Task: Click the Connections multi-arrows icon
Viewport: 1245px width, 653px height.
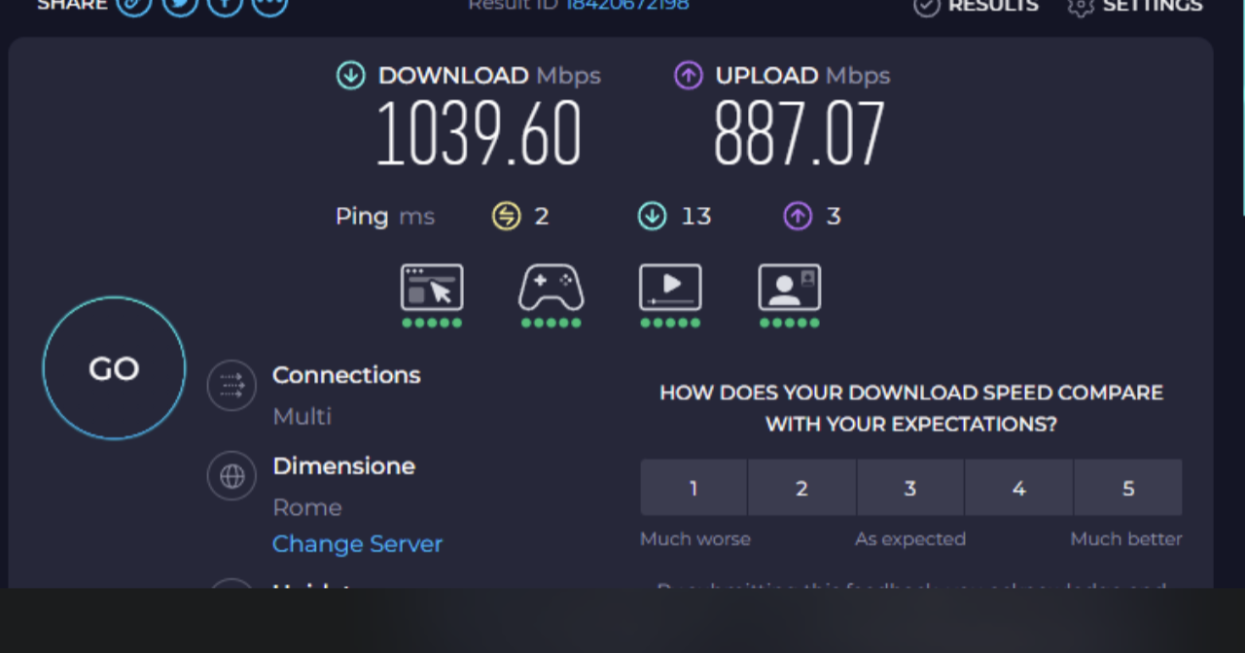Action: tap(231, 386)
